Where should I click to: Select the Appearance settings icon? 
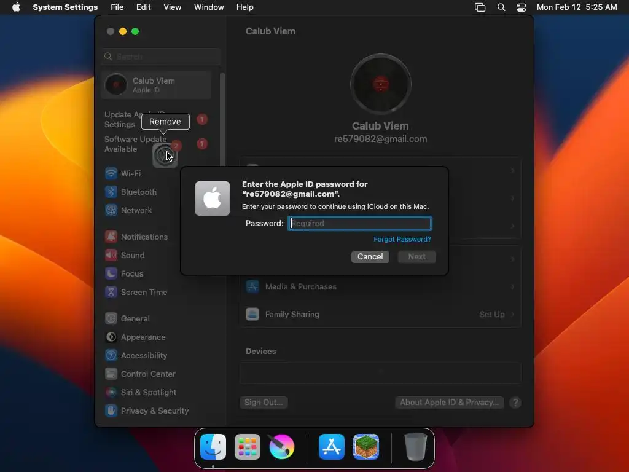tap(111, 337)
